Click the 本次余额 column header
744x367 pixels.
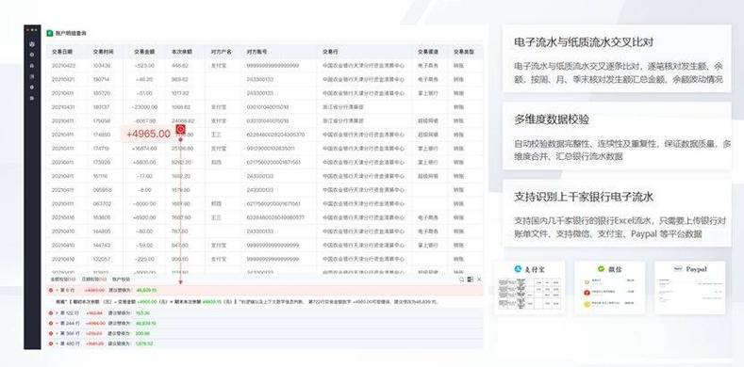[x=181, y=52]
